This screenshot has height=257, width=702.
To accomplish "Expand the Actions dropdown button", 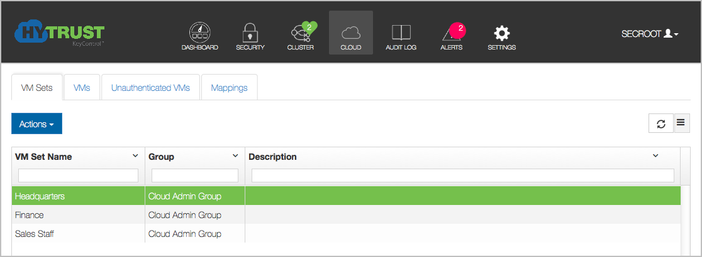I will [36, 124].
